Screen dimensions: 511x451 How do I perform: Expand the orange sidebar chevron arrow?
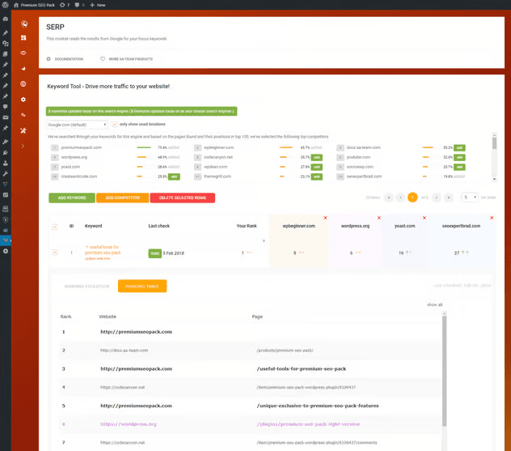(23, 146)
